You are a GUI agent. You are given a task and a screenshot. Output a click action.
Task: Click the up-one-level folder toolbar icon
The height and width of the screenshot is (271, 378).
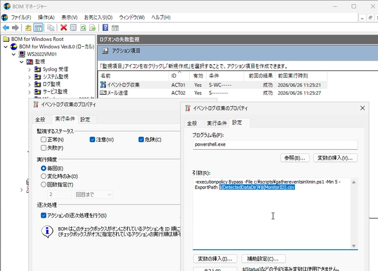pyautogui.click(x=28, y=28)
